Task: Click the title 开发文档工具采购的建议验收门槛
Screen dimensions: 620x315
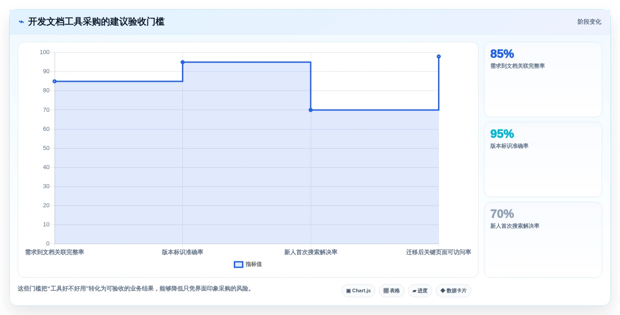Action: coord(96,22)
